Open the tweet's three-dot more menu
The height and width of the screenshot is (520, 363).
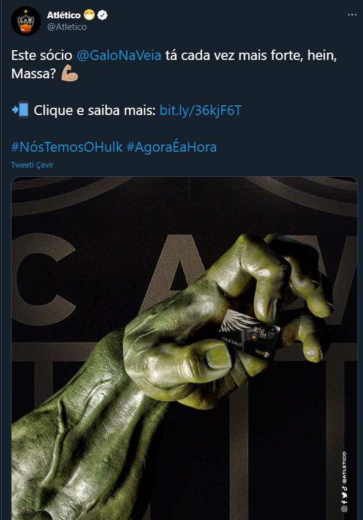(x=352, y=15)
